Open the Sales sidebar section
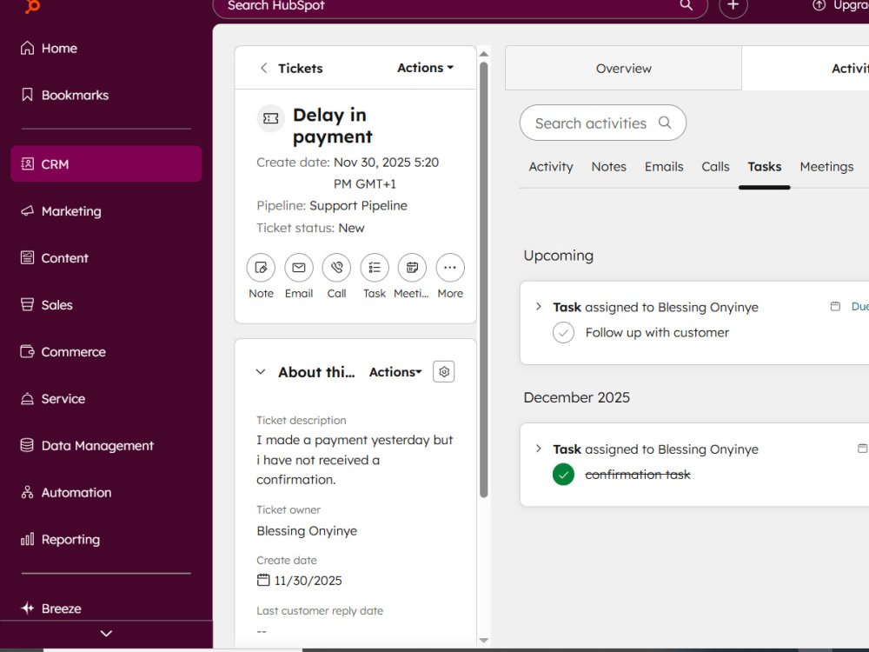The width and height of the screenshot is (869, 652). (x=47, y=305)
